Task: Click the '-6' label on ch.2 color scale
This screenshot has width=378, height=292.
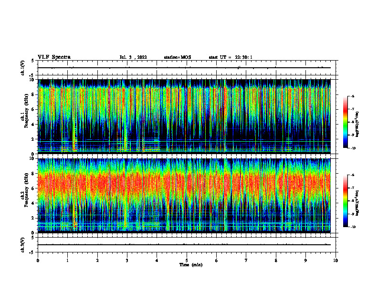Action: 353,175
